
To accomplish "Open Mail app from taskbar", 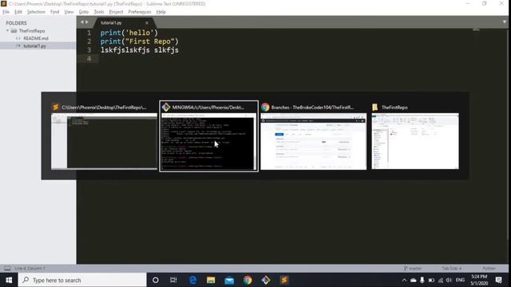I will [229, 280].
